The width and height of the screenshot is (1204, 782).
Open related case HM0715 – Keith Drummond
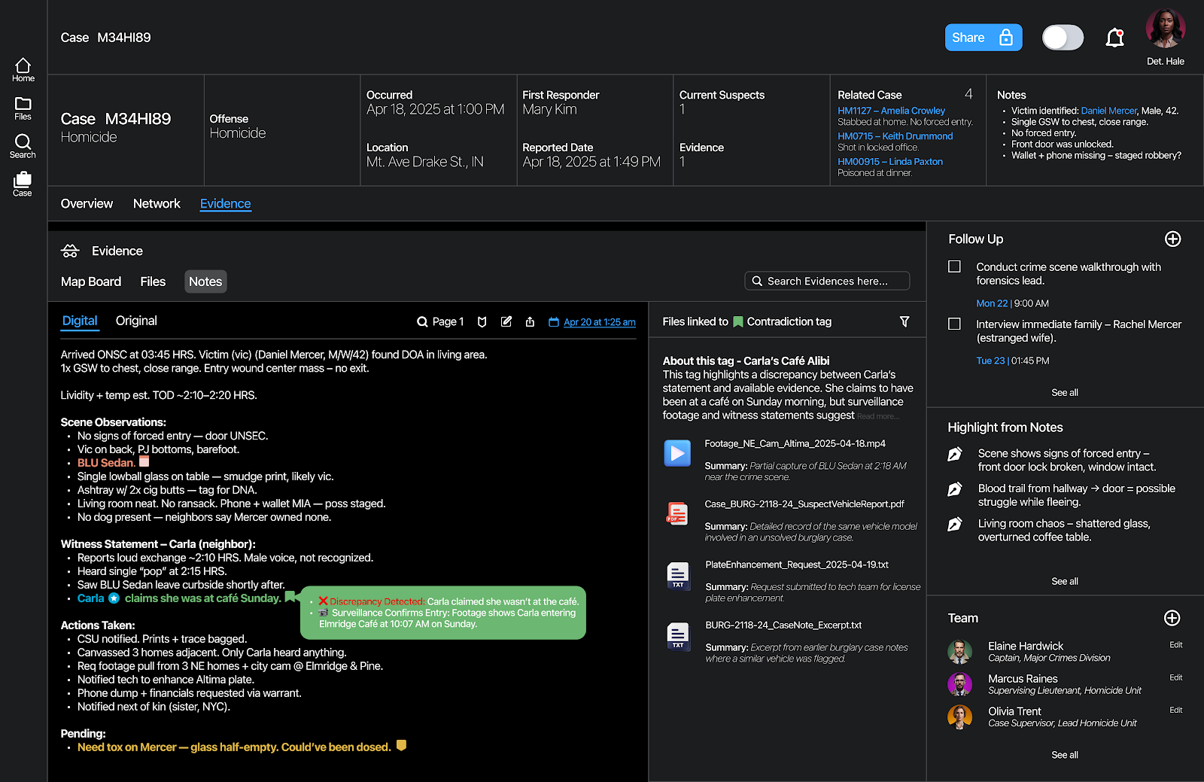pyautogui.click(x=895, y=136)
